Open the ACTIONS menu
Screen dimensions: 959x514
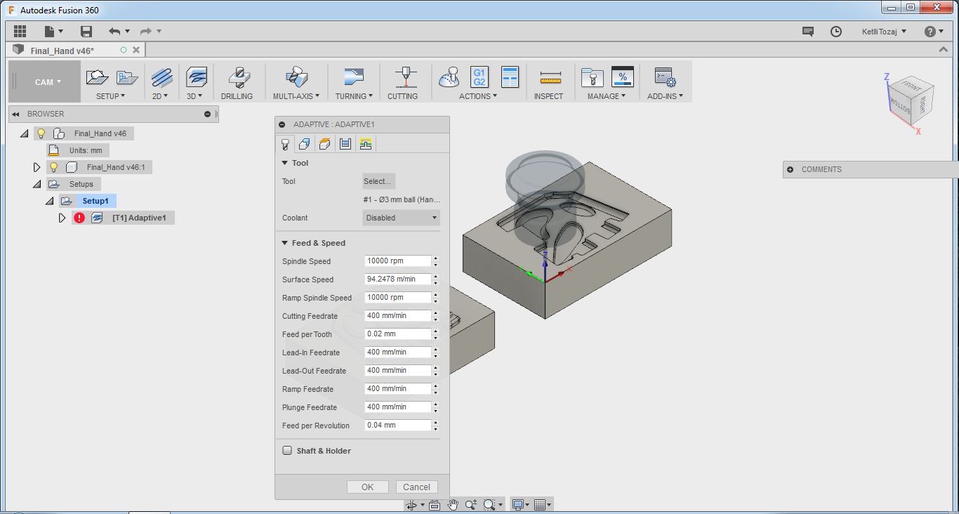[478, 96]
